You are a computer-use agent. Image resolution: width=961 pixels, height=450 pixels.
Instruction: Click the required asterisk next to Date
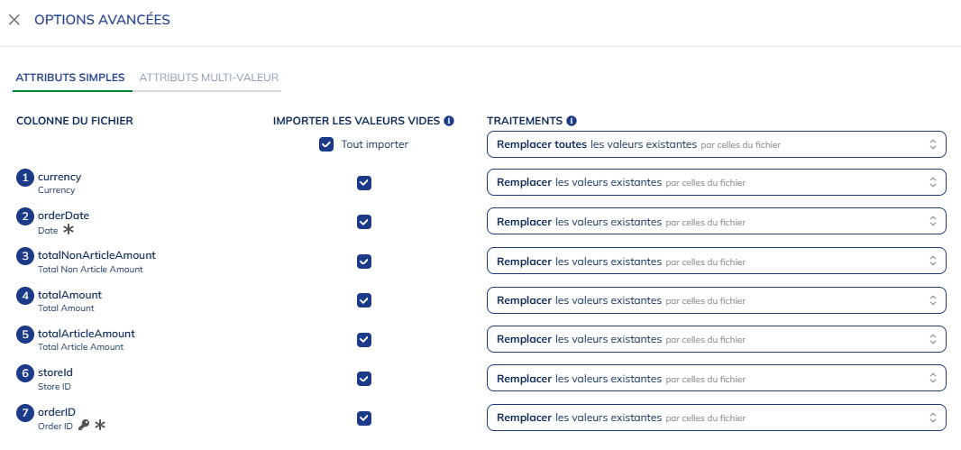click(x=69, y=230)
